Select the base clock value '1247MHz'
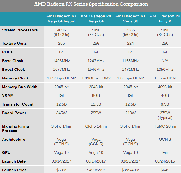The height and width of the screenshot is (173, 181). [96, 61]
